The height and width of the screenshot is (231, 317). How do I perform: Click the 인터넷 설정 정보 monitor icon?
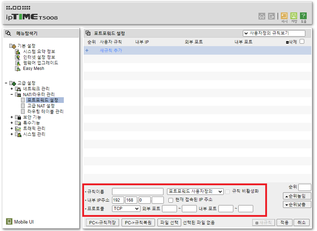(x=18, y=57)
